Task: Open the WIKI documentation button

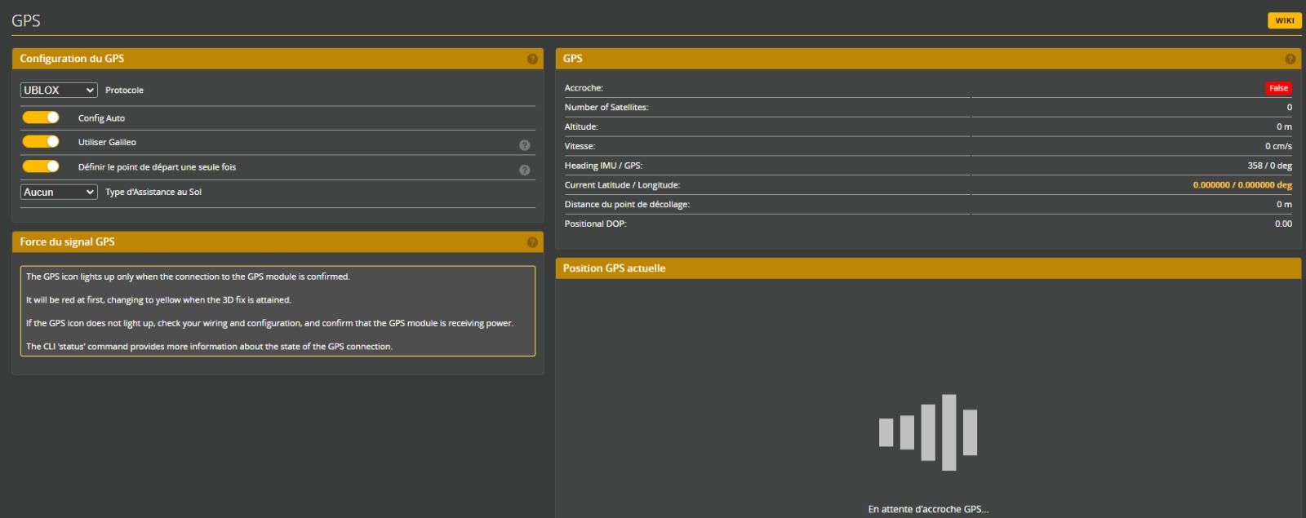Action: [1284, 20]
